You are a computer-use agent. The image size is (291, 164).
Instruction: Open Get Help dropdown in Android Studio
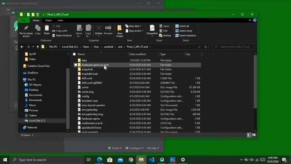pos(153,148)
